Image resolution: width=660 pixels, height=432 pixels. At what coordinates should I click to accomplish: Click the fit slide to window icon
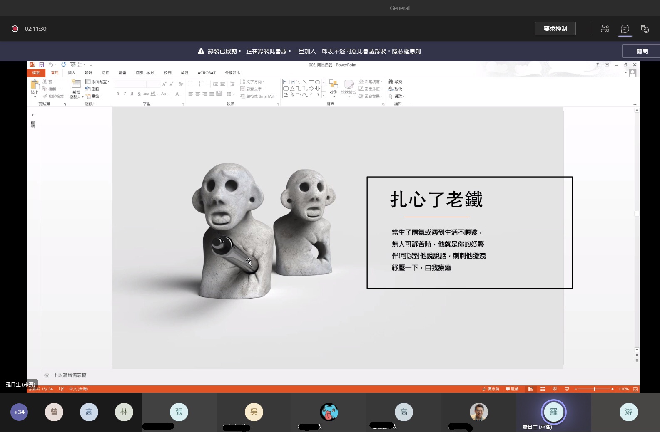[x=635, y=389]
